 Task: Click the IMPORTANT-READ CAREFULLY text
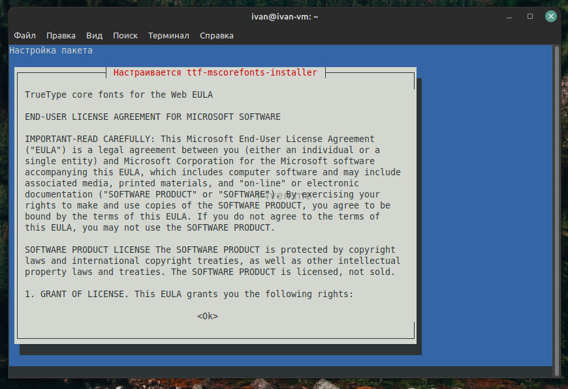tap(87, 139)
